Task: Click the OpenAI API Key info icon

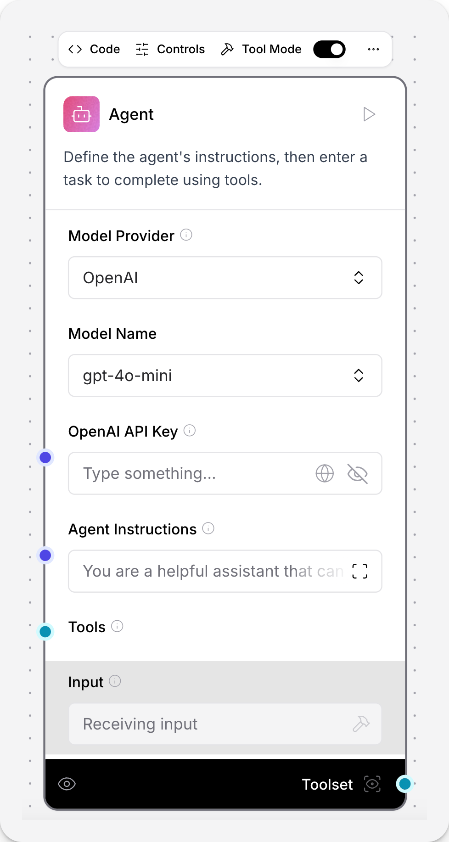Action: click(190, 431)
